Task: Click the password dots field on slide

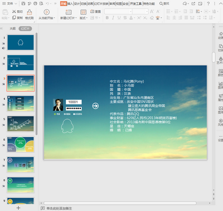Action: [74, 109]
